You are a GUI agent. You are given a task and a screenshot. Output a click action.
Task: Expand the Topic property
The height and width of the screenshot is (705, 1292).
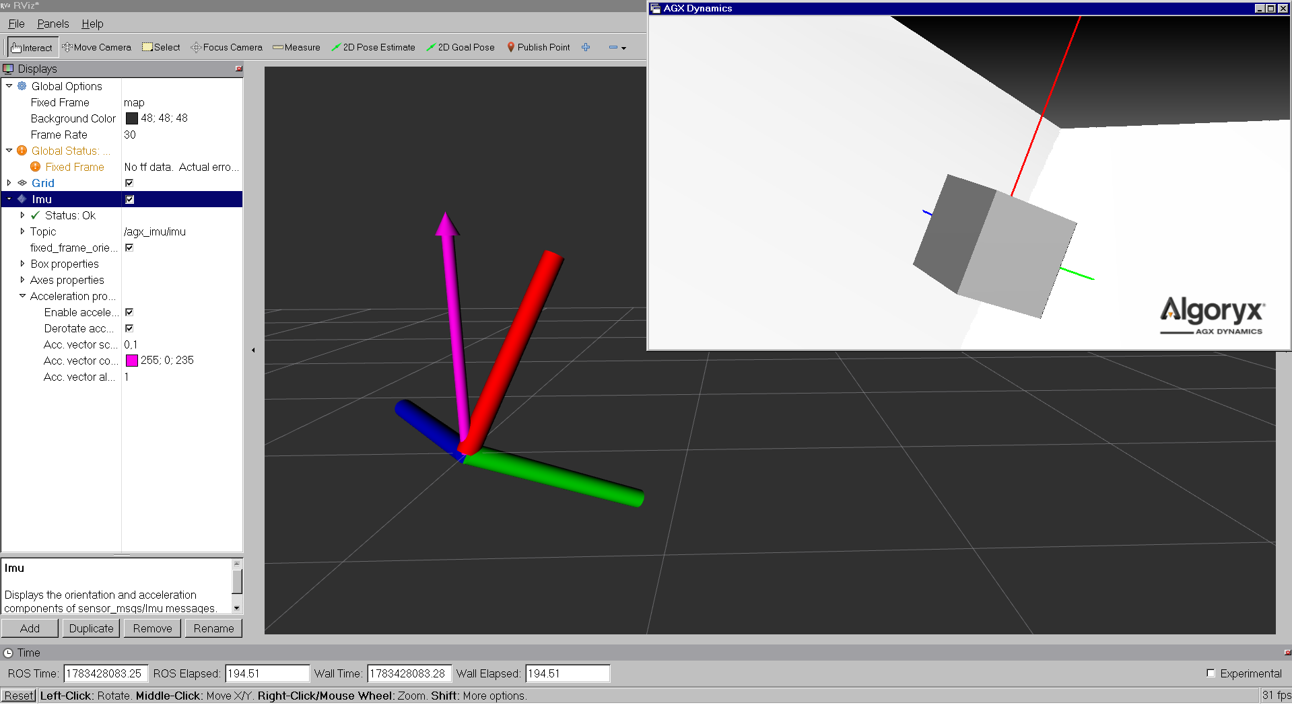coord(22,231)
